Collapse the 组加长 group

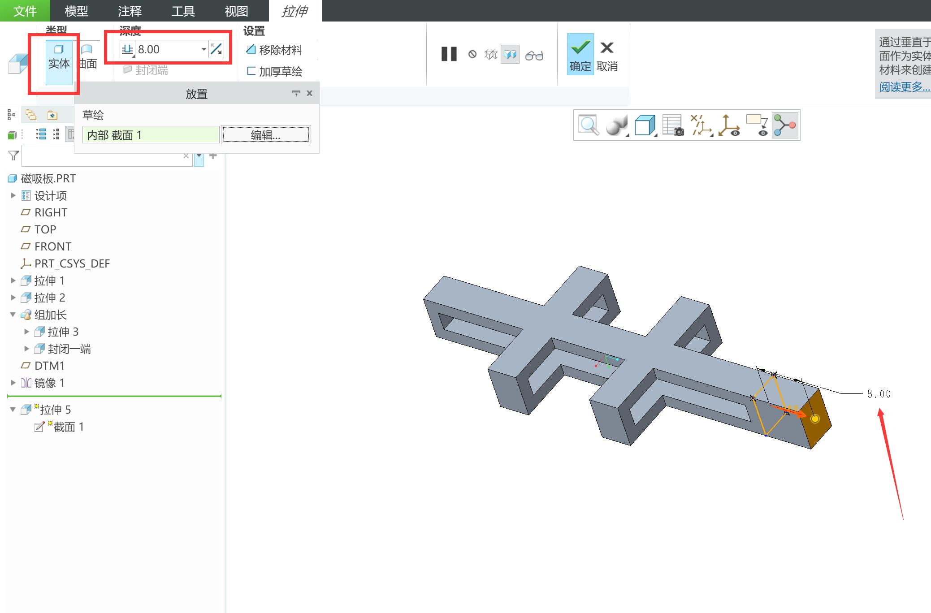13,315
